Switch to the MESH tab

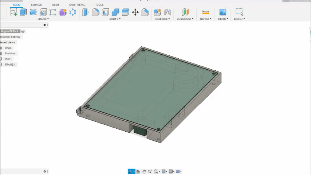(55, 5)
